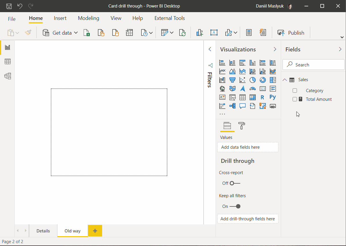
Task: Click Get more visuals ellipsis
Action: pyautogui.click(x=222, y=114)
